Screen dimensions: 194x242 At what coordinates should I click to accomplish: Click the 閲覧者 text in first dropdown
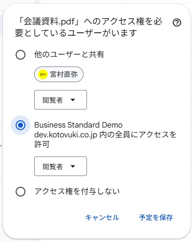pyautogui.click(x=52, y=100)
